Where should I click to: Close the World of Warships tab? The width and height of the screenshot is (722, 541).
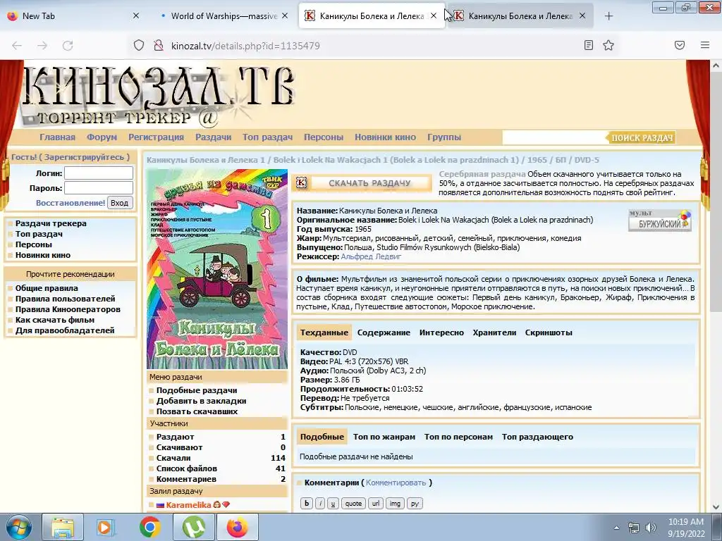(x=285, y=15)
